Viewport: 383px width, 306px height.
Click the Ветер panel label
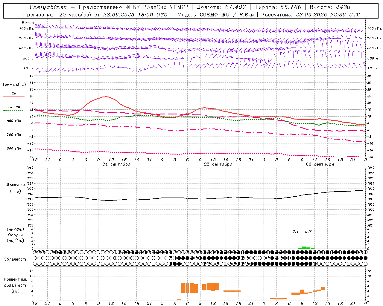28,23
